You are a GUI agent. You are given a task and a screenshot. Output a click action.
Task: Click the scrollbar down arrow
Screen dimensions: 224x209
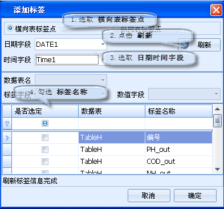(x=217, y=169)
